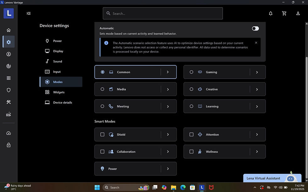Screen dimensions: 308x192
Task: Select the Meeting mode radio button
Action: [102, 106]
